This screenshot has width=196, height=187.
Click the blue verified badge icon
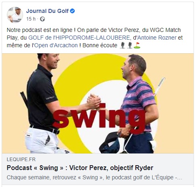coord(72,11)
